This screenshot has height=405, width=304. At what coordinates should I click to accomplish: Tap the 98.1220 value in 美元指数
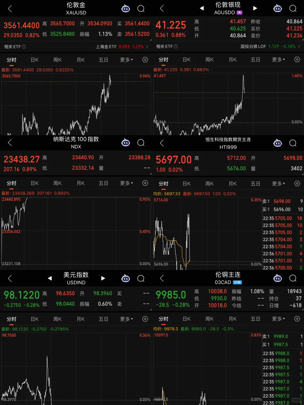(x=22, y=295)
